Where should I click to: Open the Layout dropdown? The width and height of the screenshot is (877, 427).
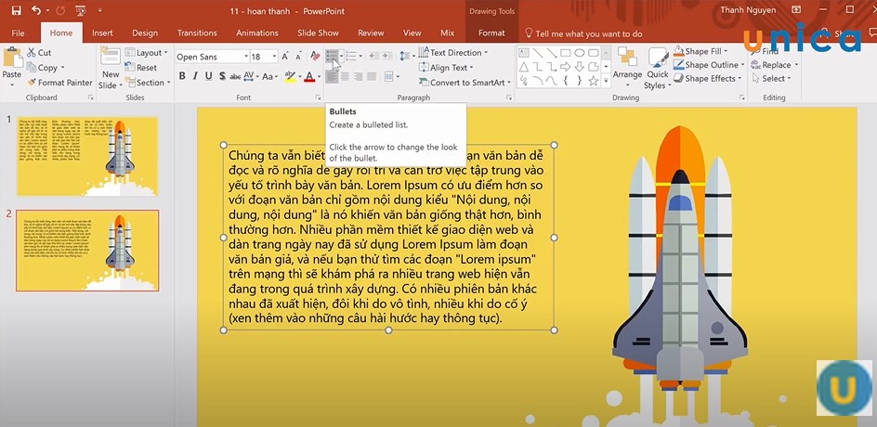click(147, 53)
